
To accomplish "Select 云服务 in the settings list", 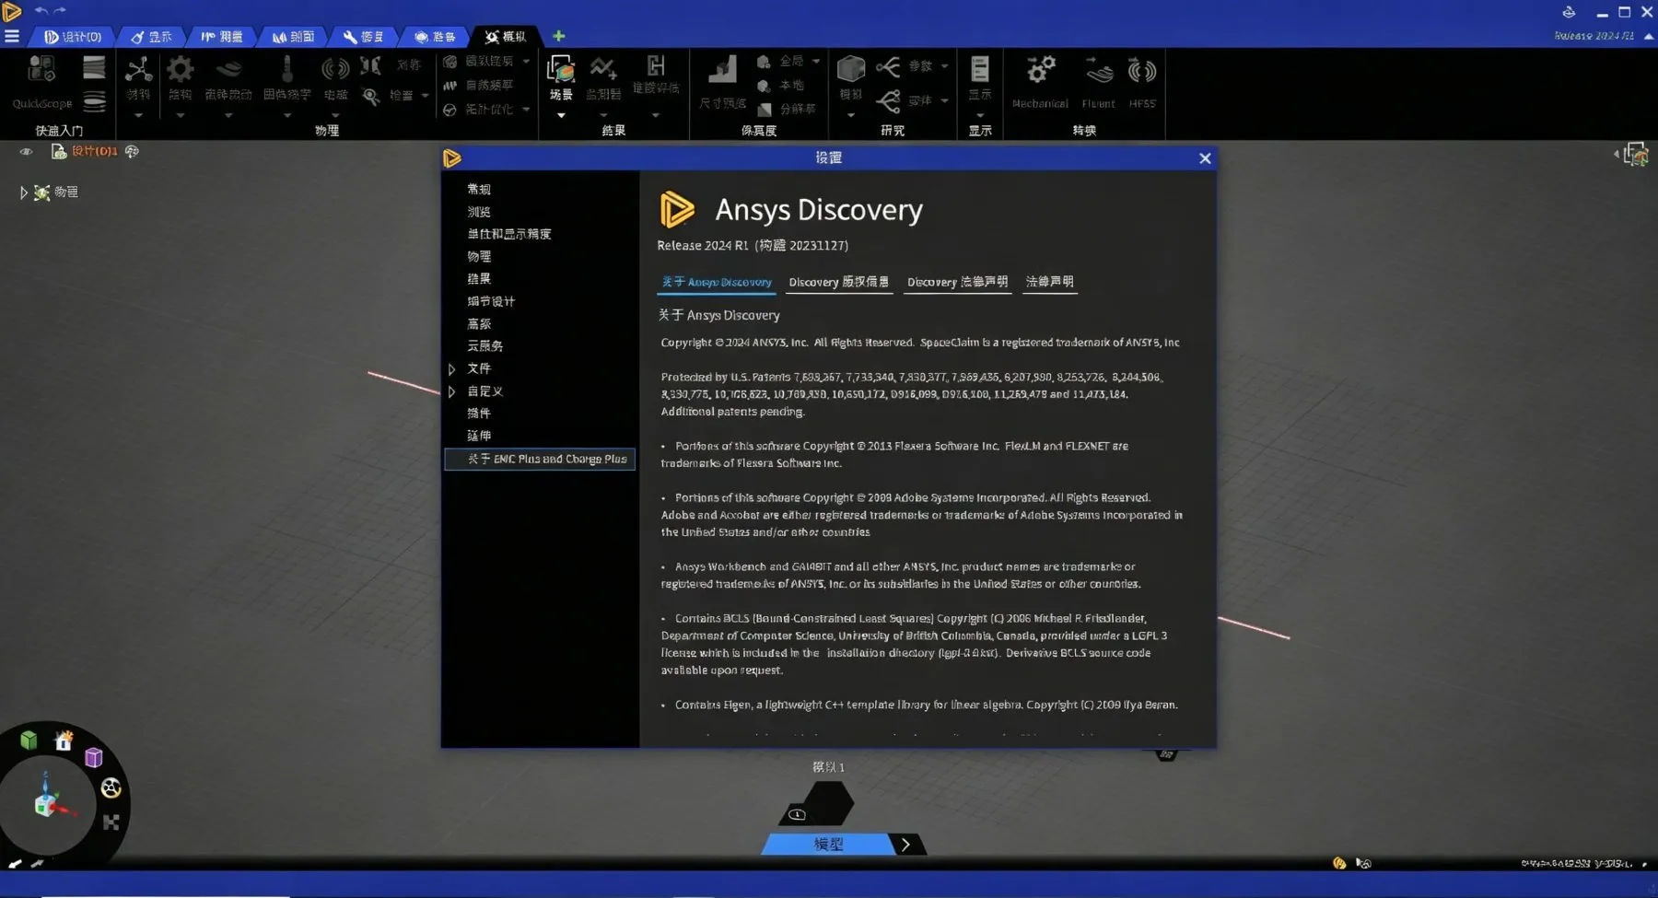I will tap(485, 346).
